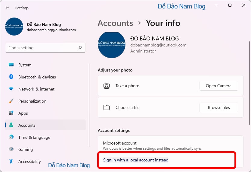Click the System monitor icon

[11, 65]
